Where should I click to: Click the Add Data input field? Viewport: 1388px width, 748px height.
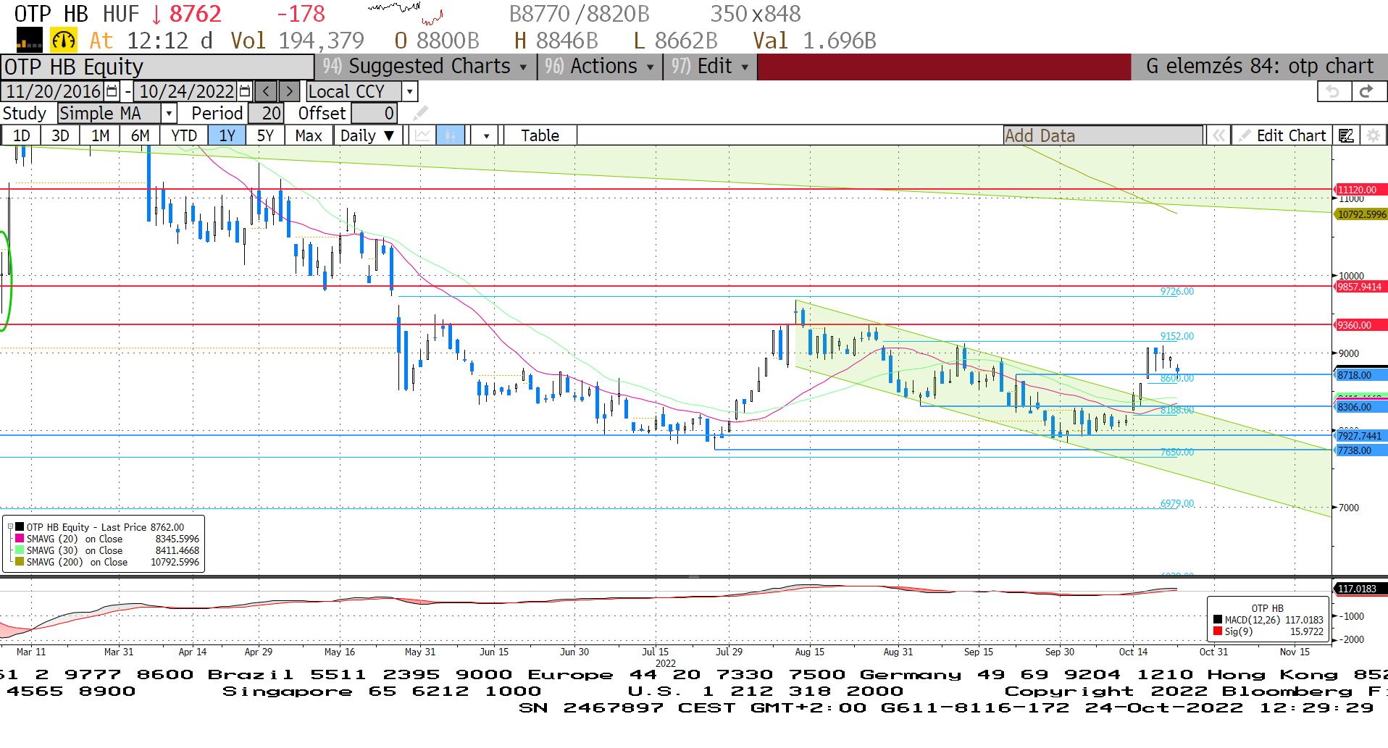[1103, 135]
